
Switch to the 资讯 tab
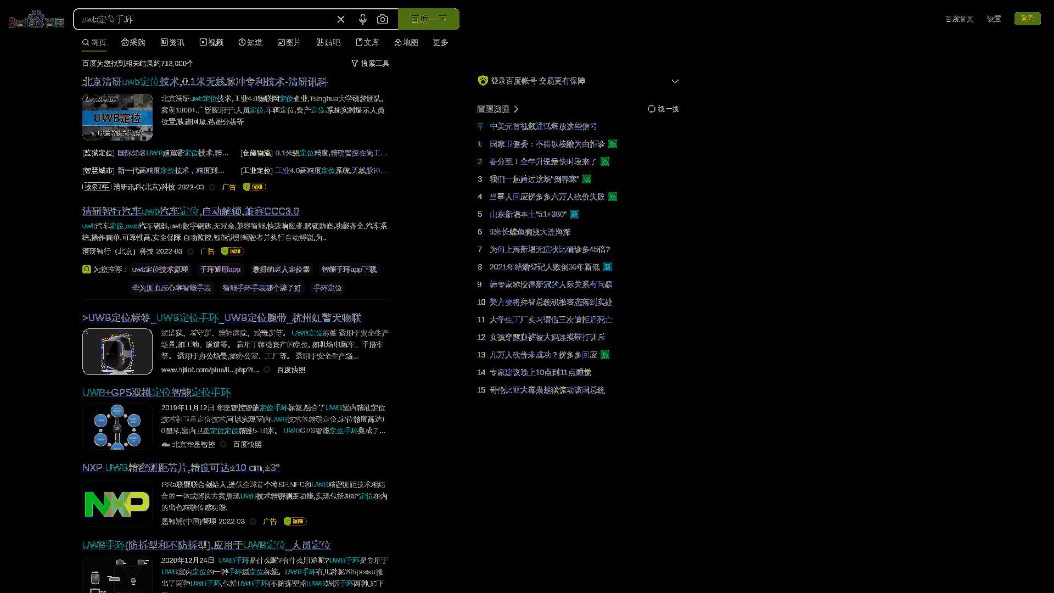pyautogui.click(x=172, y=42)
